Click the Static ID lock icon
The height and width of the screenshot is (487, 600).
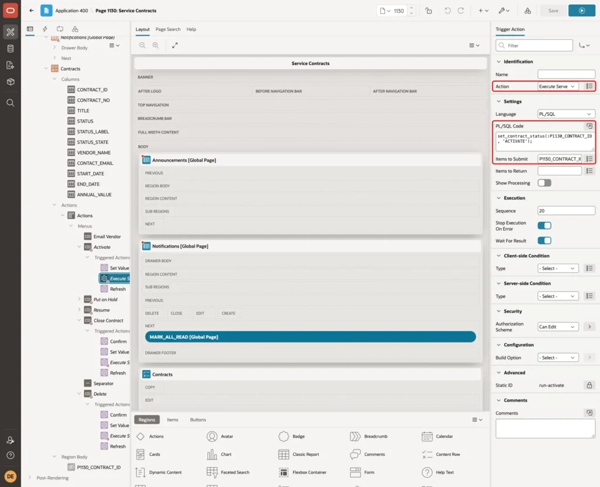(x=589, y=385)
